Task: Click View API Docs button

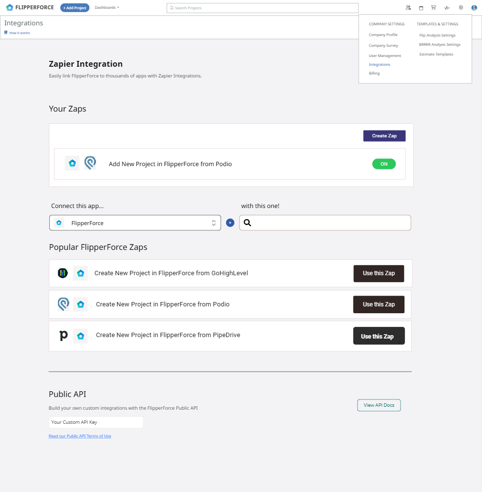Action: pos(379,405)
